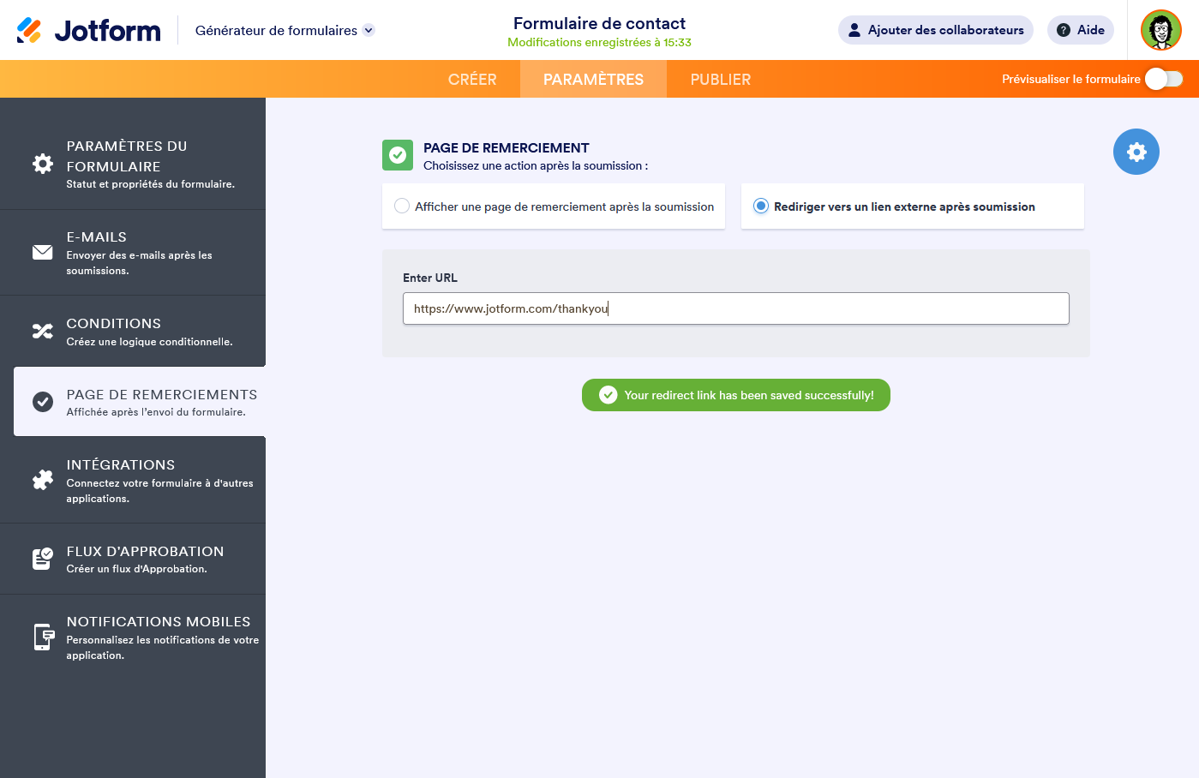This screenshot has width=1199, height=778.
Task: Click the shuffle icon for Conditions
Action: pyautogui.click(x=43, y=331)
